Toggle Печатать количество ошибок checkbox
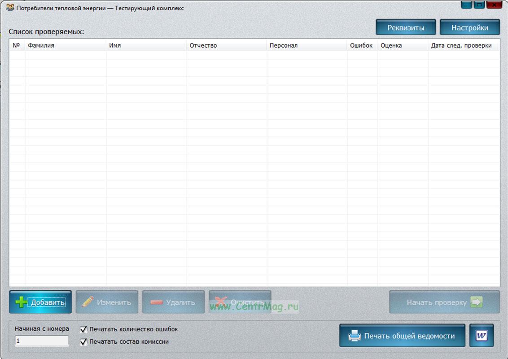 tap(83, 329)
